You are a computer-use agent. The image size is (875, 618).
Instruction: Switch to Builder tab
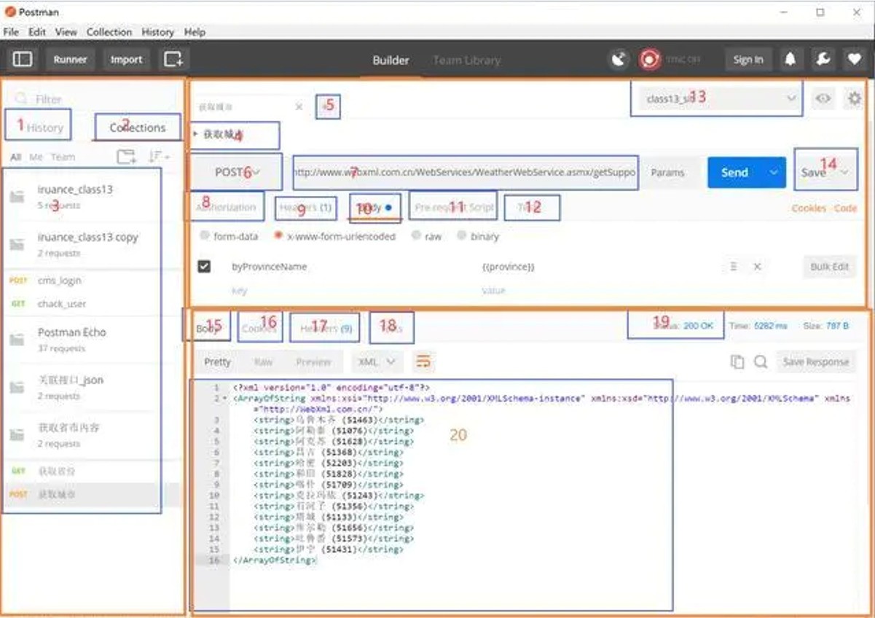[x=391, y=60]
